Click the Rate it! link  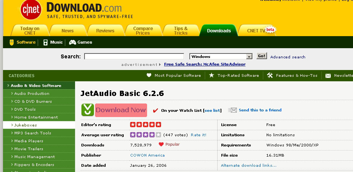pos(198,135)
